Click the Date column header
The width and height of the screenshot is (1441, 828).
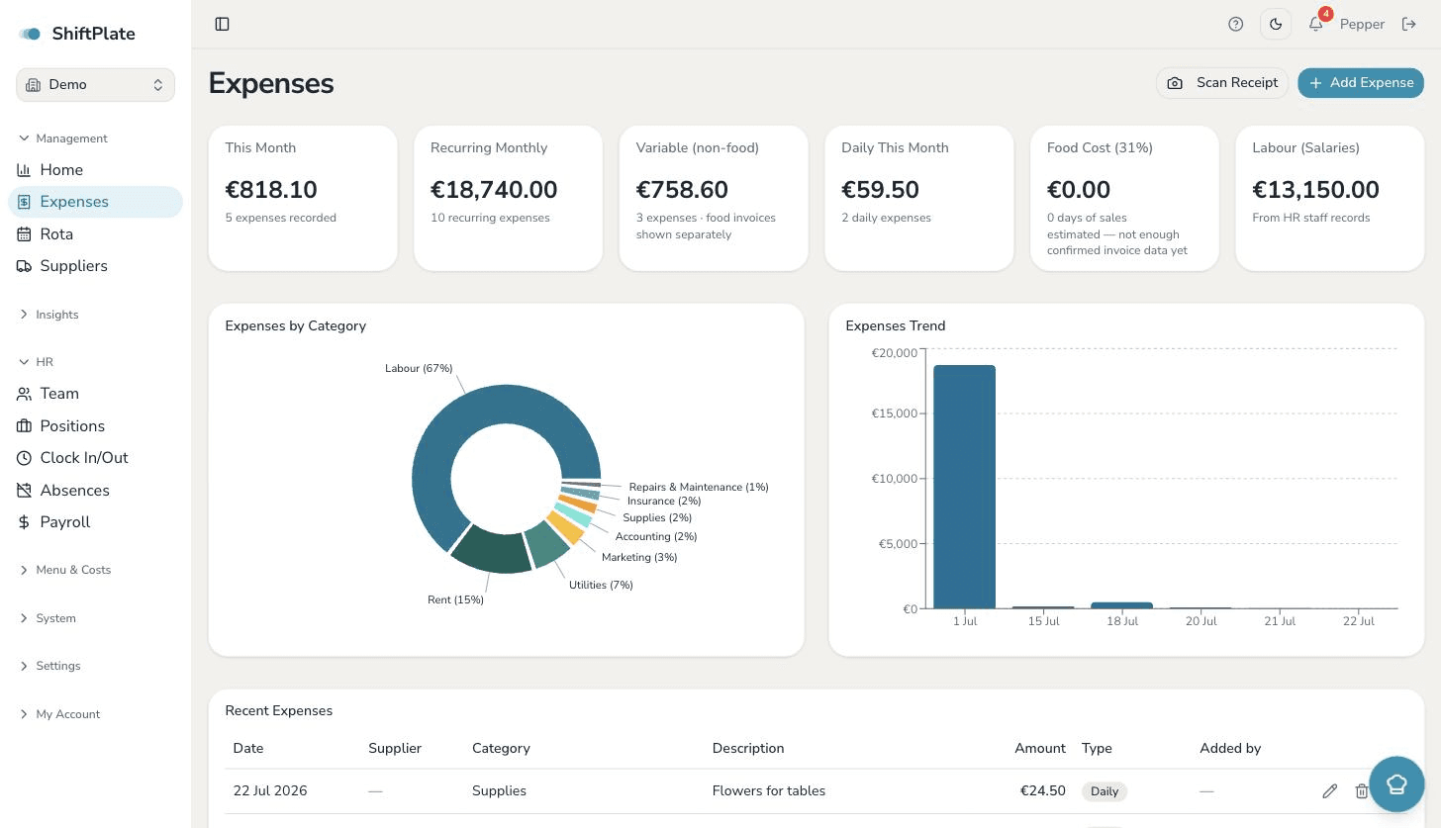[x=248, y=749]
